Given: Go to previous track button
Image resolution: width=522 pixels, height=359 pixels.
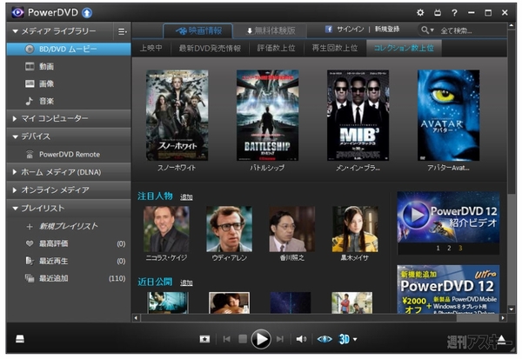Looking at the screenshot, I should click(227, 339).
